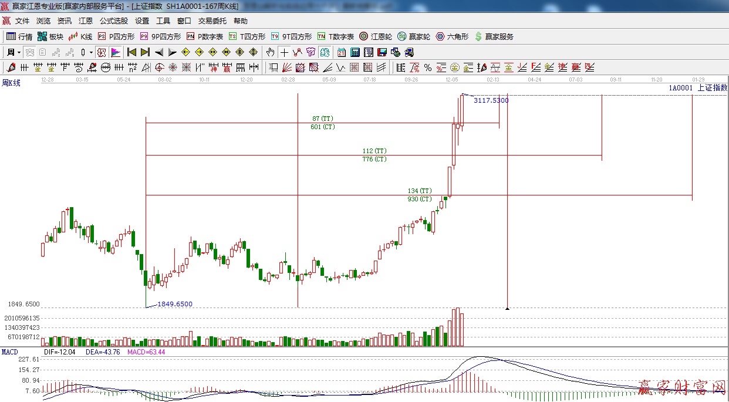Click the 行情 quotes button
Image resolution: width=729 pixels, height=402 pixels.
click(x=19, y=36)
